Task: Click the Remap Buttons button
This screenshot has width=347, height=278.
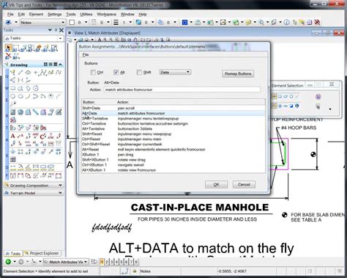Action: [238, 73]
